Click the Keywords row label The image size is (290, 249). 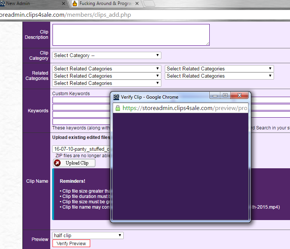pyautogui.click(x=38, y=111)
